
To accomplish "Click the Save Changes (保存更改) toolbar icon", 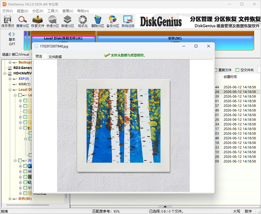I will pyautogui.click(x=8, y=22).
